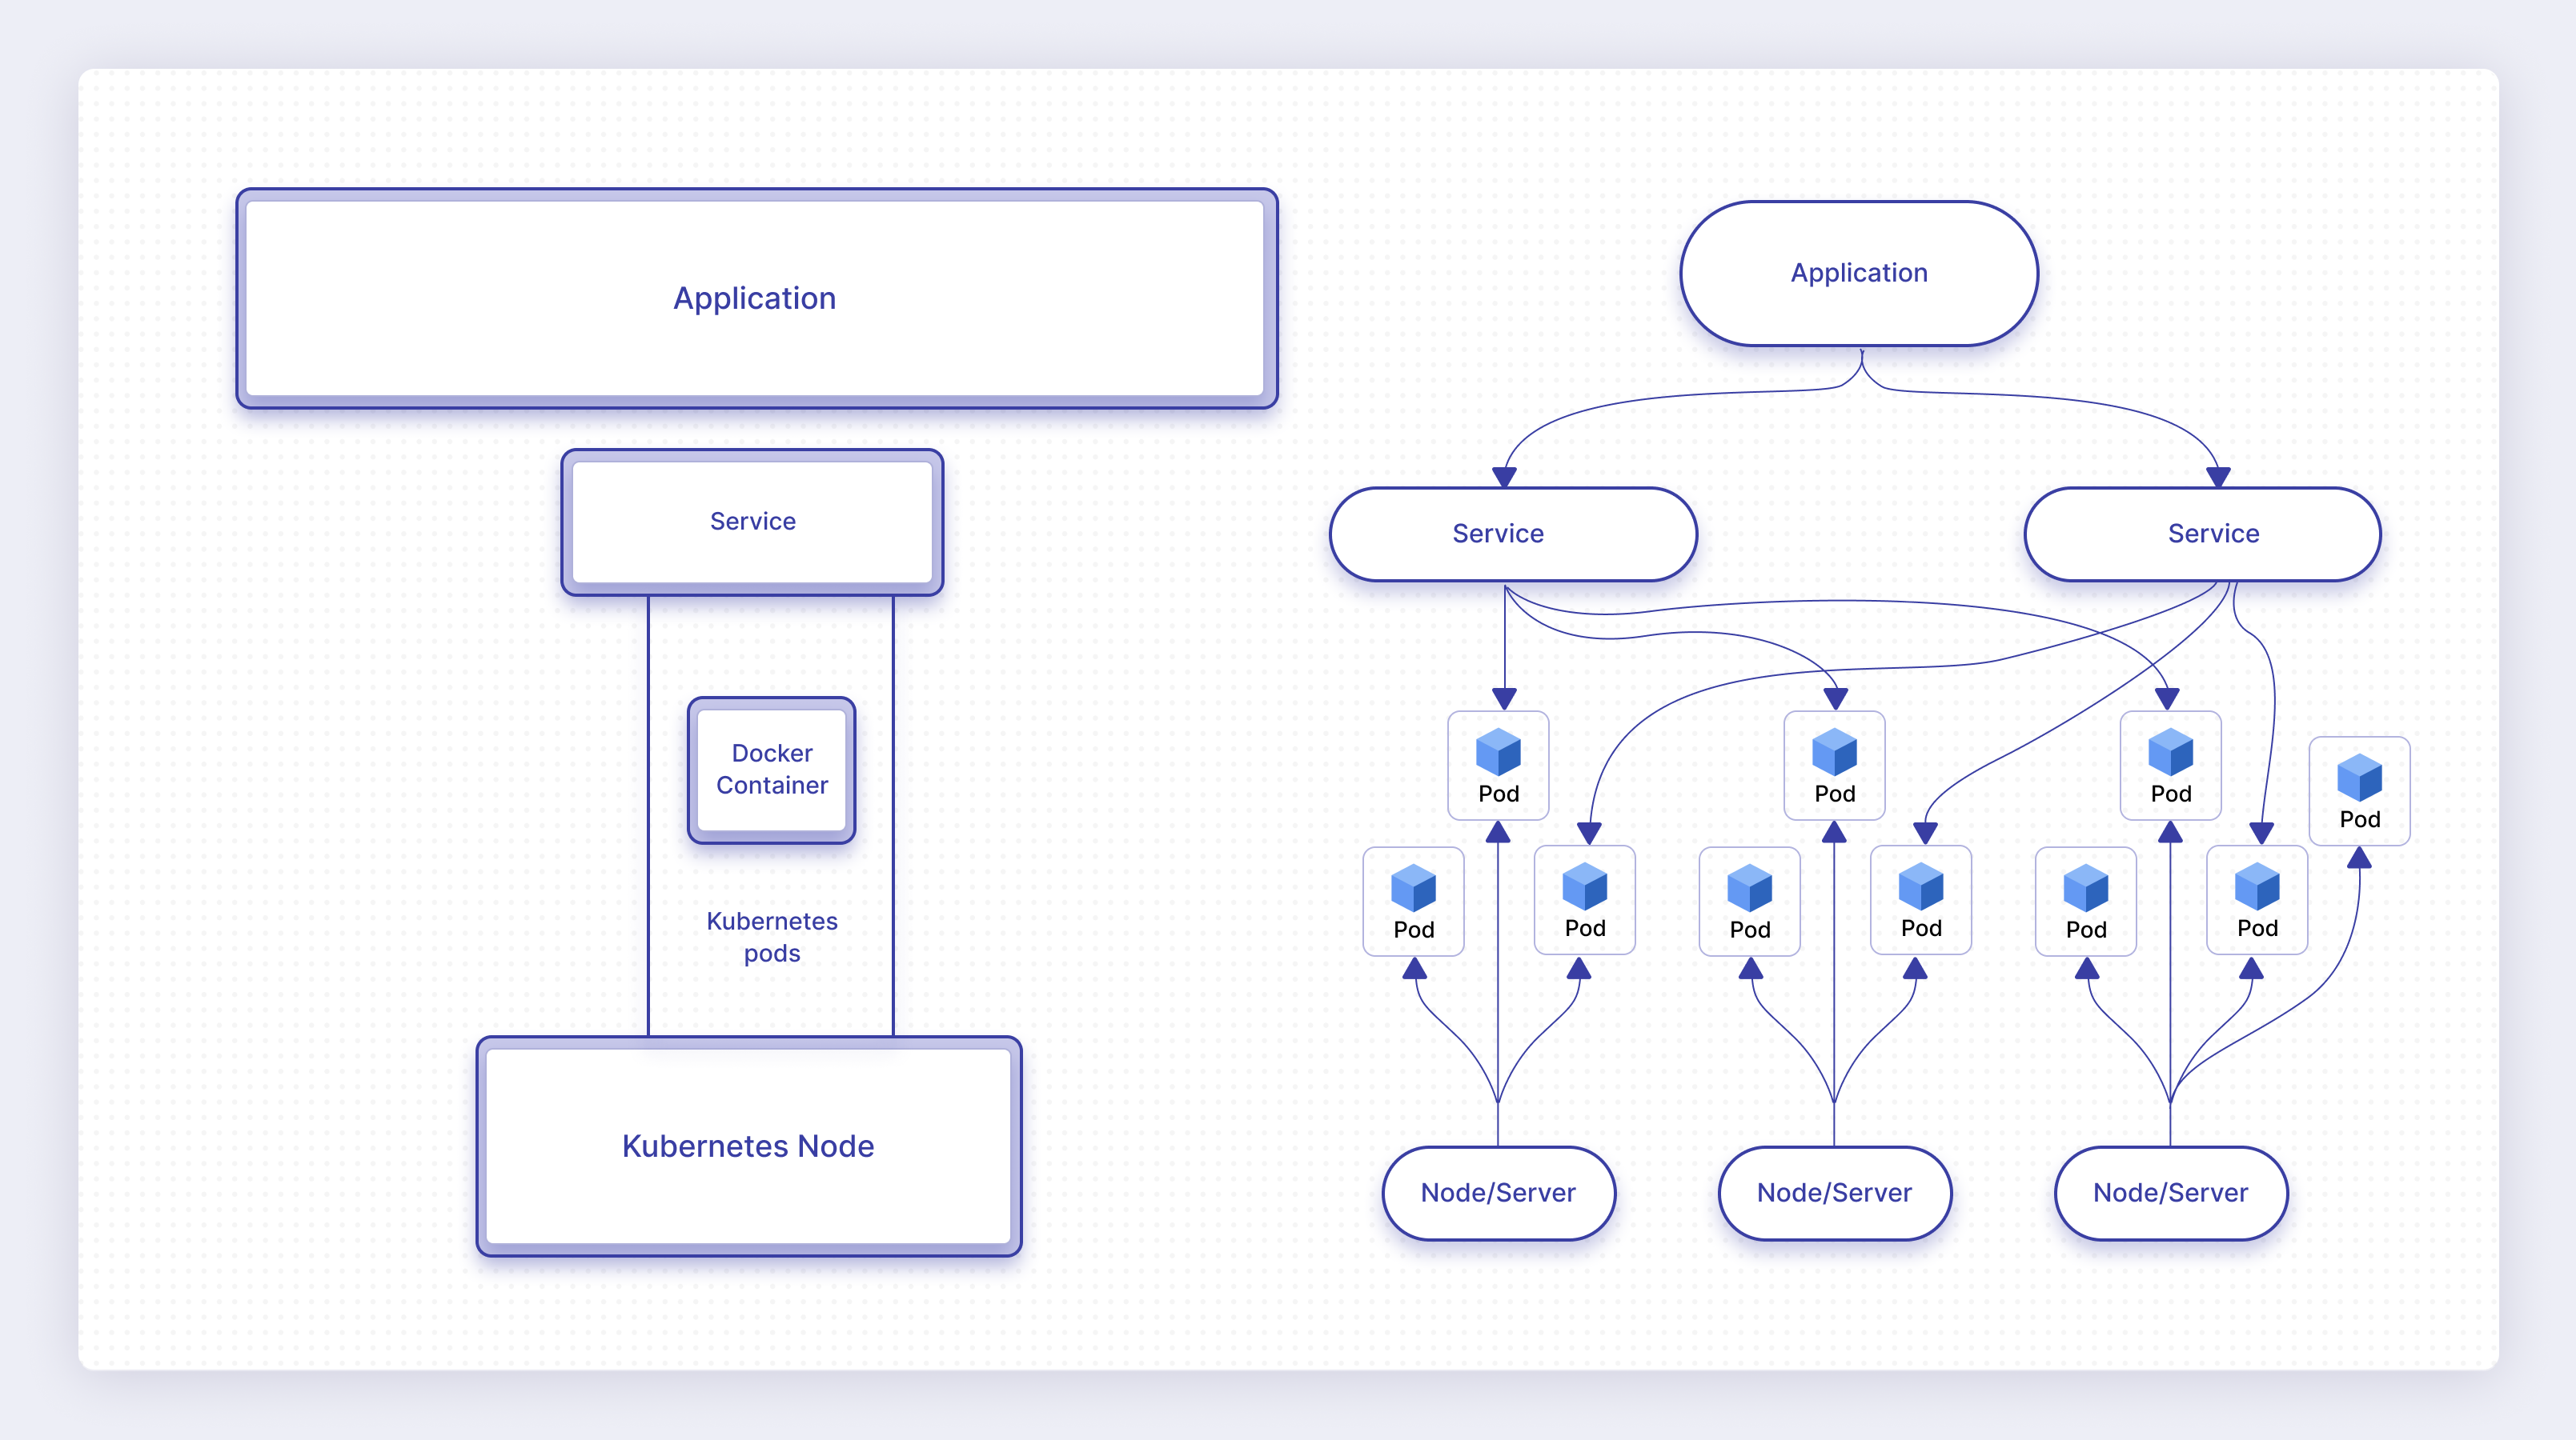Click the 'Kubernetes pods' label text
Image resolution: width=2576 pixels, height=1440 pixels.
click(771, 936)
